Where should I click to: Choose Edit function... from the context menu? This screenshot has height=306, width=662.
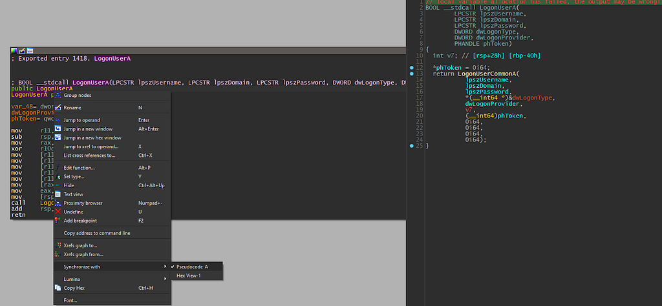pyautogui.click(x=78, y=168)
